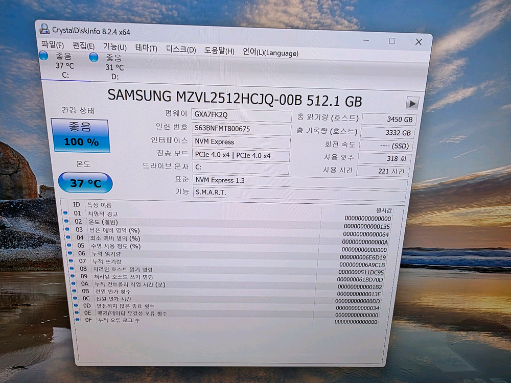Click the serial number field S63BNFMT800675

241,129
